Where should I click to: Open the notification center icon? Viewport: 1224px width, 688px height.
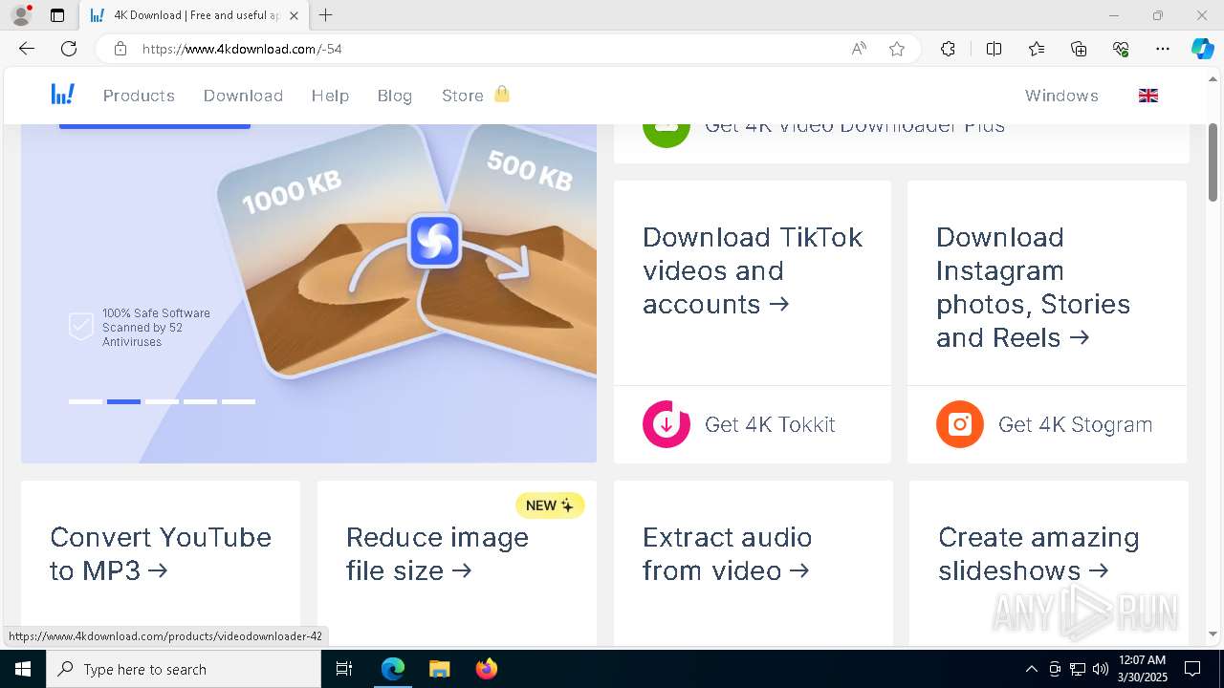1192,669
